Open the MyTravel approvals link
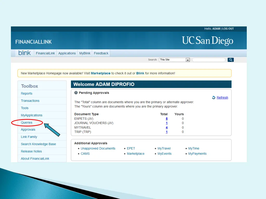 tap(164, 148)
